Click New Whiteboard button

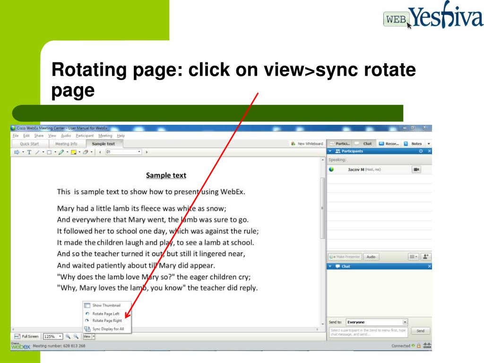[307, 144]
